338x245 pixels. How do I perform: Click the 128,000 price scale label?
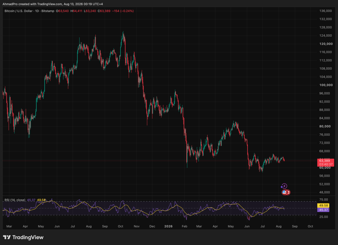(x=325, y=27)
